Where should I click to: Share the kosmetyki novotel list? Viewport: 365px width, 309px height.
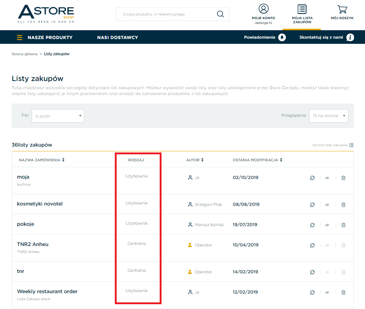327,205
